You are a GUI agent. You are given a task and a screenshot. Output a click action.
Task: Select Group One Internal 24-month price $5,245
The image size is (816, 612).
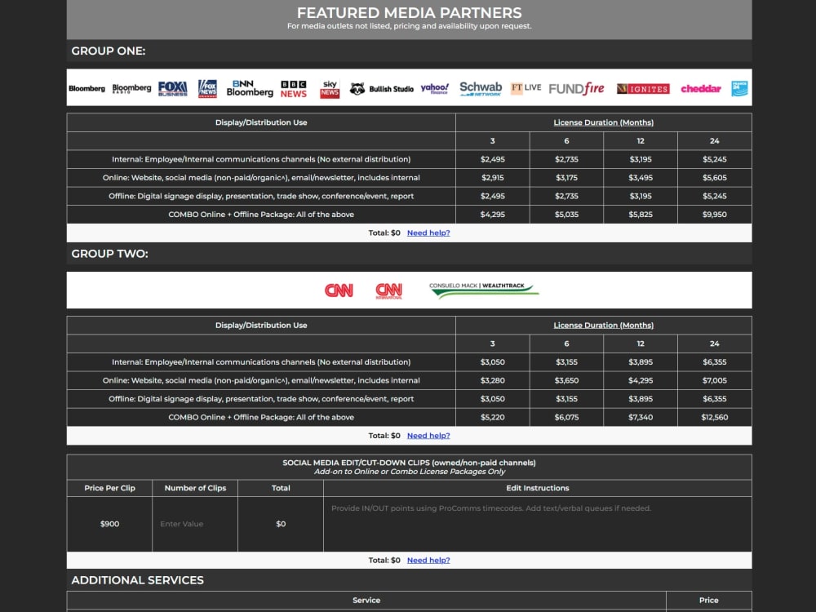pos(715,159)
